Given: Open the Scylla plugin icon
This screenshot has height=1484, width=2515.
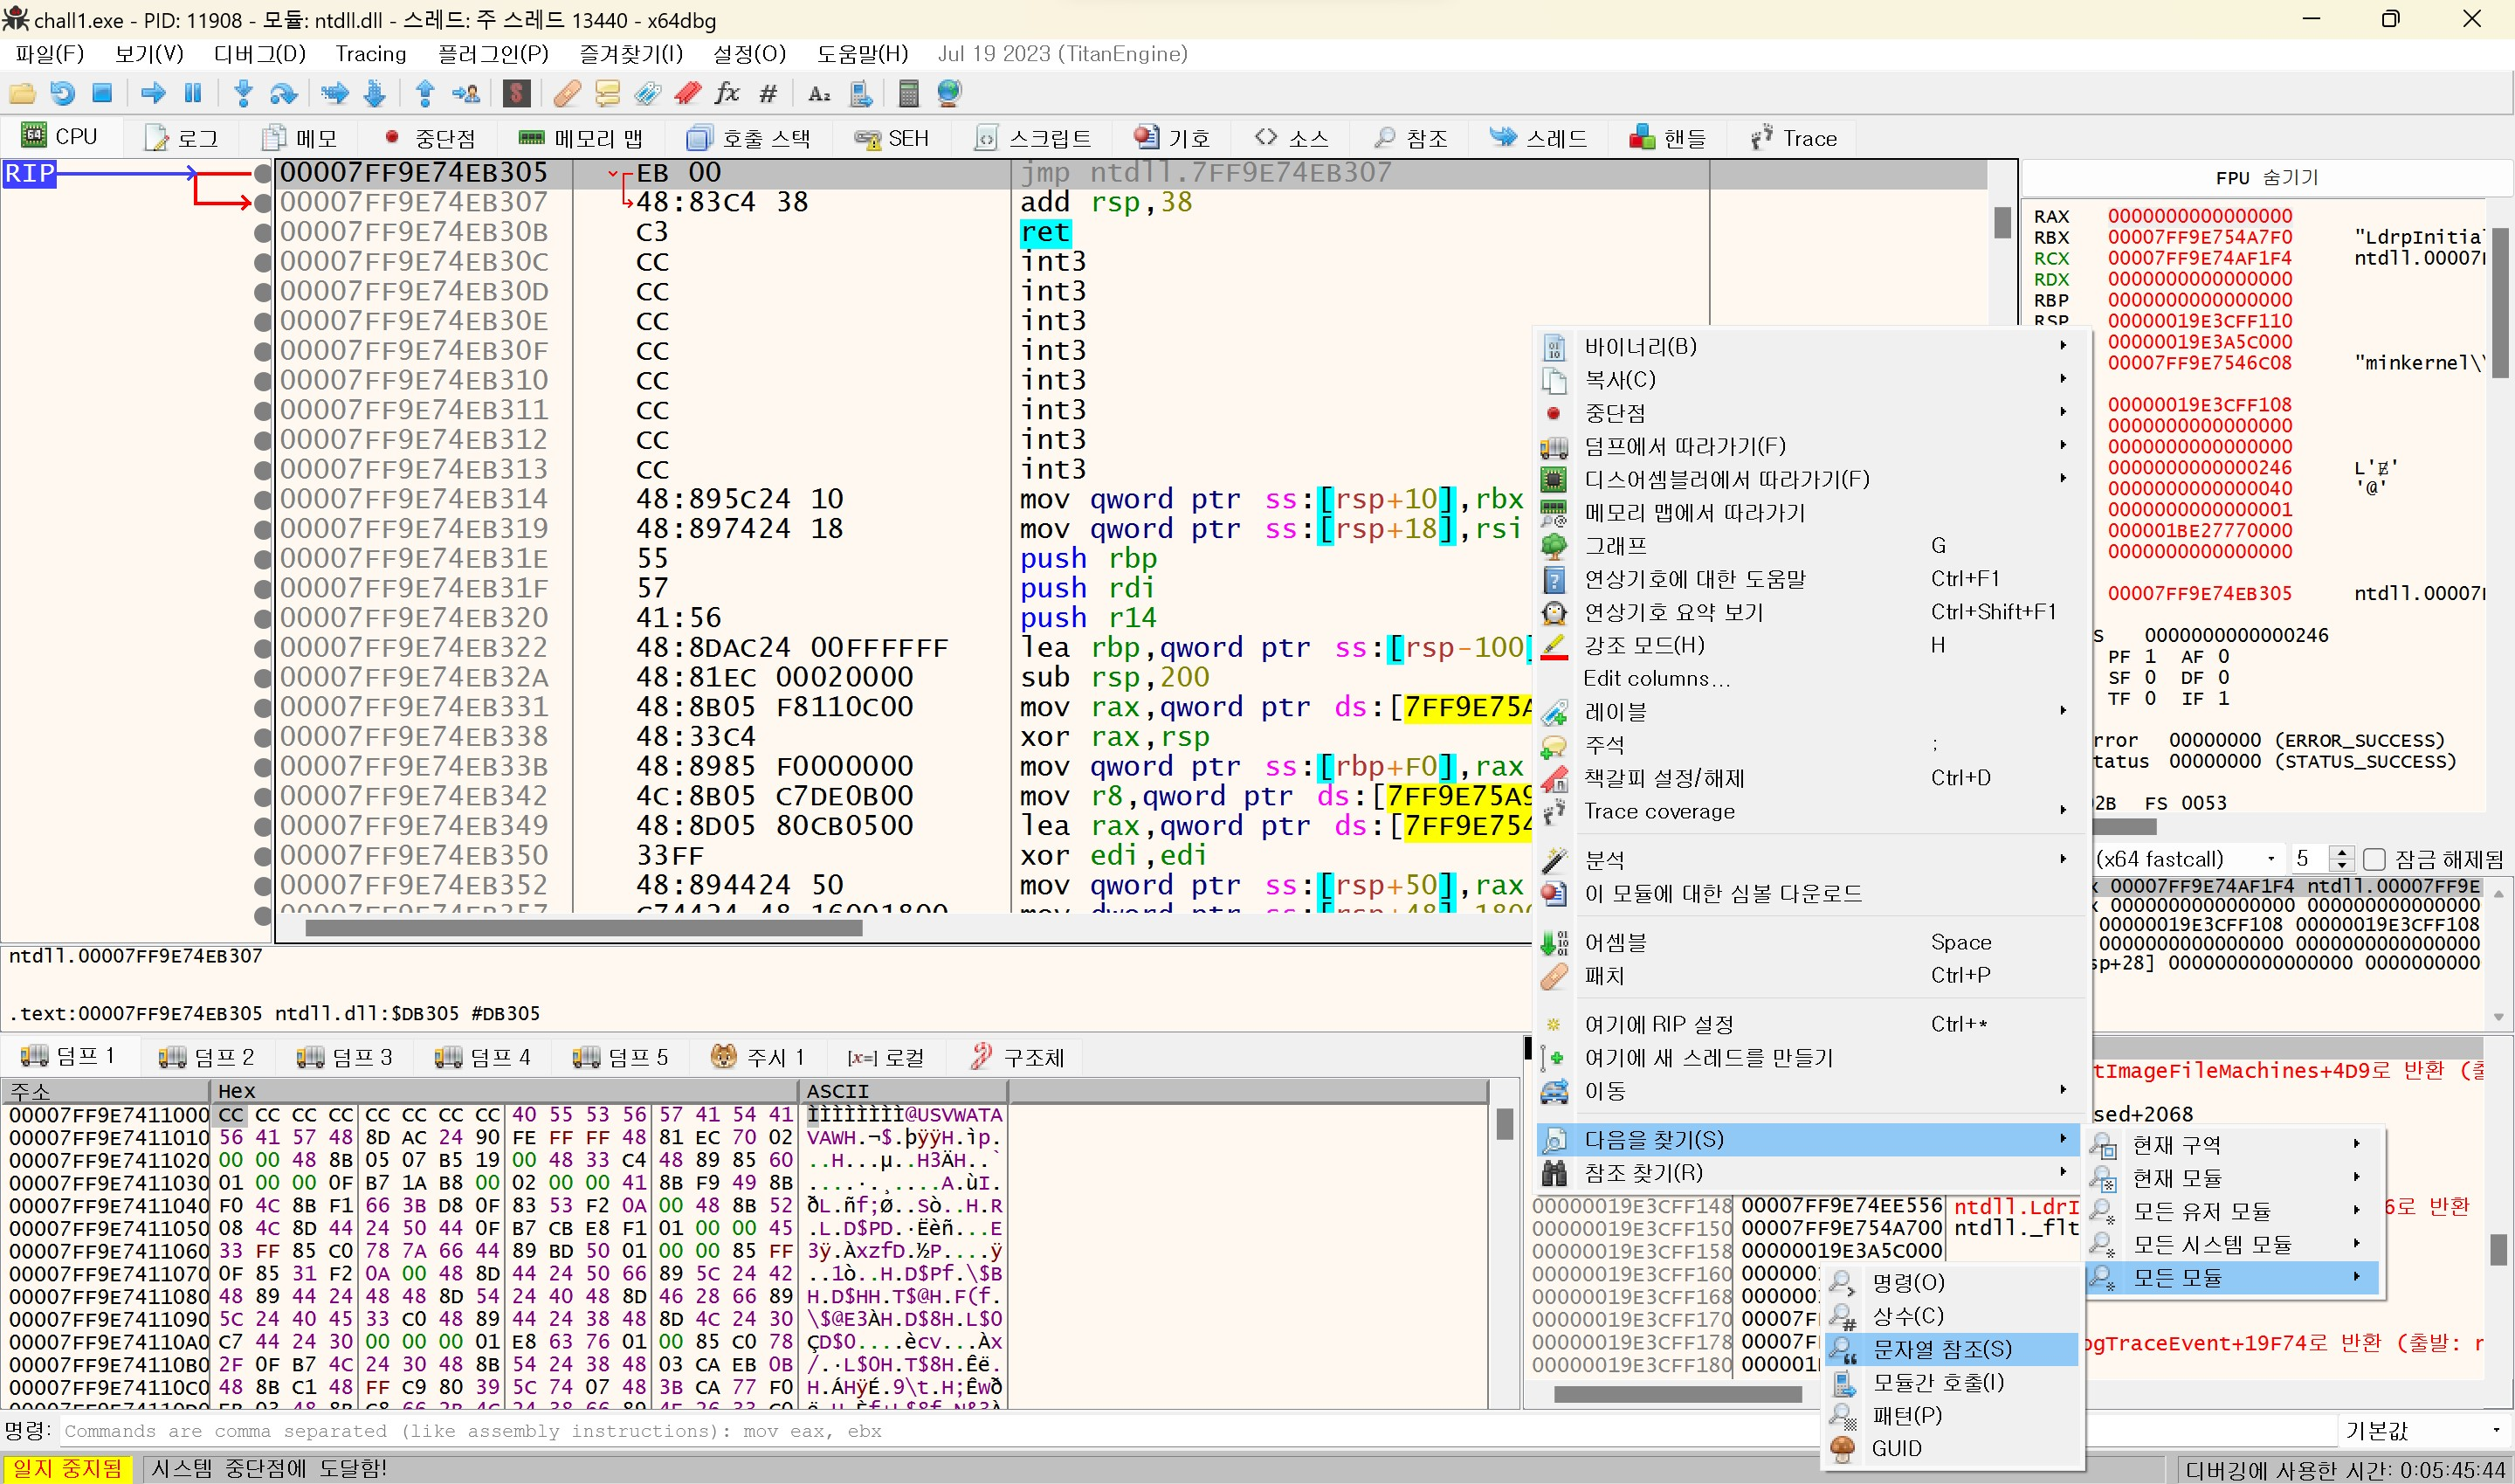Looking at the screenshot, I should [516, 93].
